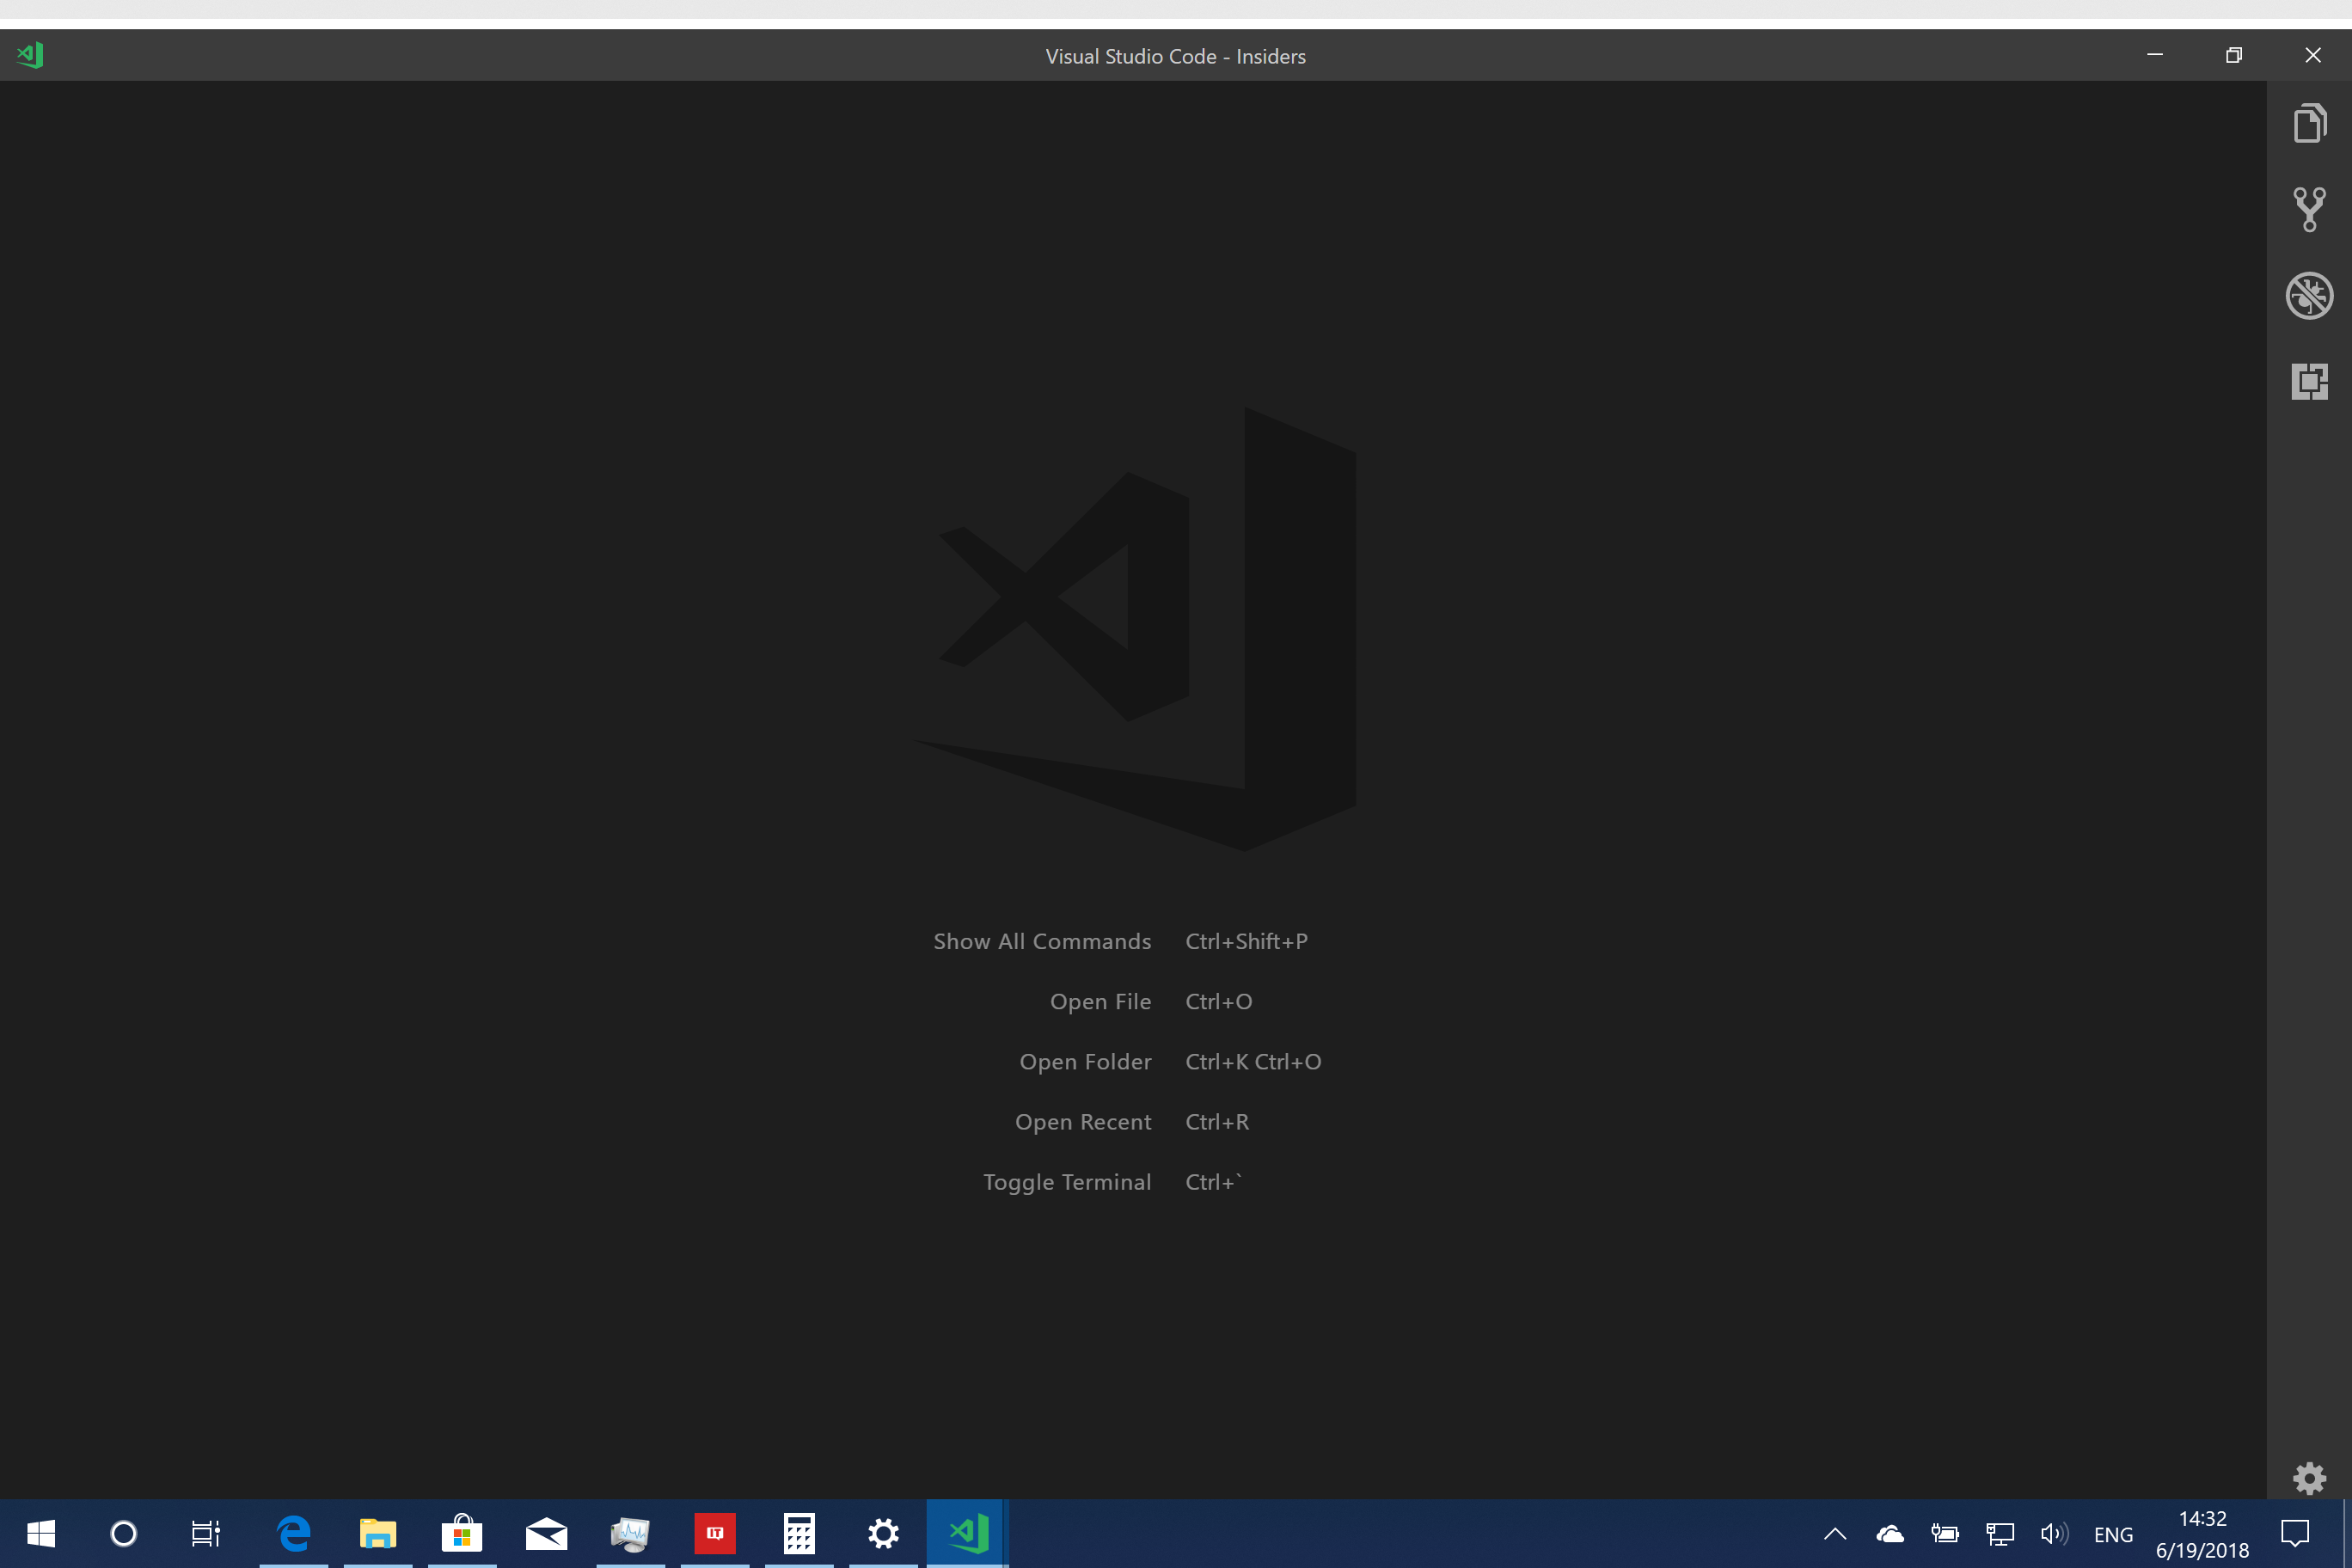Open Microsoft Store from taskbar

(x=462, y=1533)
